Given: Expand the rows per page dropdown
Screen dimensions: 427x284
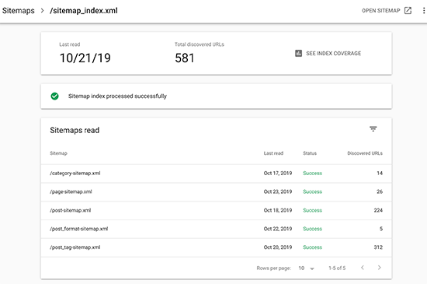Looking at the screenshot, I should tap(307, 268).
